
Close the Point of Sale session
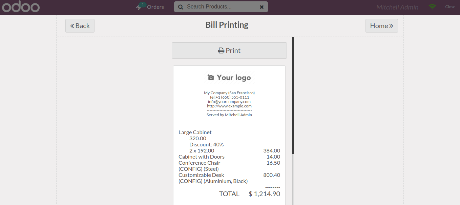pyautogui.click(x=450, y=7)
